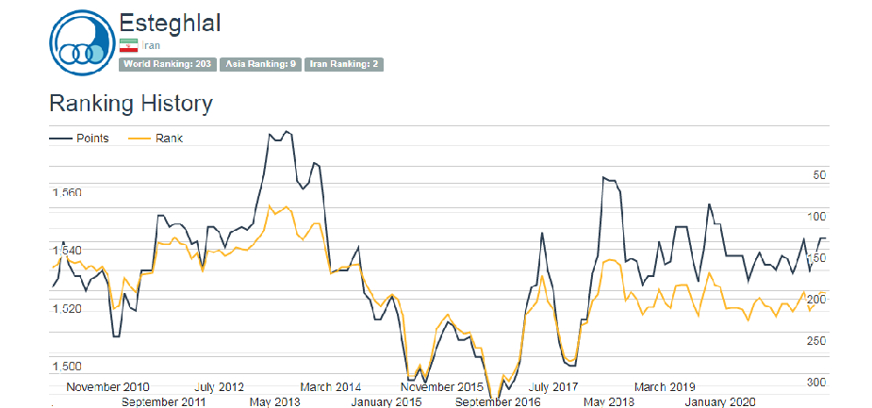Toggle the Rank series in legend
The image size is (872, 408).
(x=156, y=139)
